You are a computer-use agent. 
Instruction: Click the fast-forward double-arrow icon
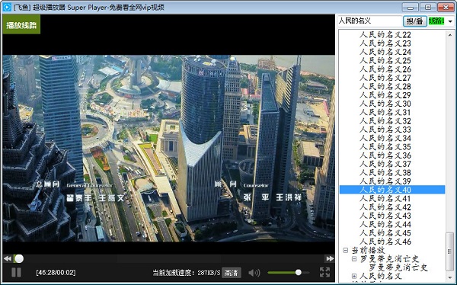330,258
